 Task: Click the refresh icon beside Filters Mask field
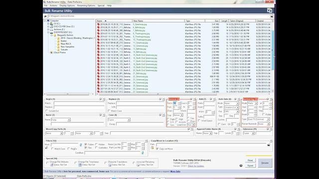[x=81, y=145]
